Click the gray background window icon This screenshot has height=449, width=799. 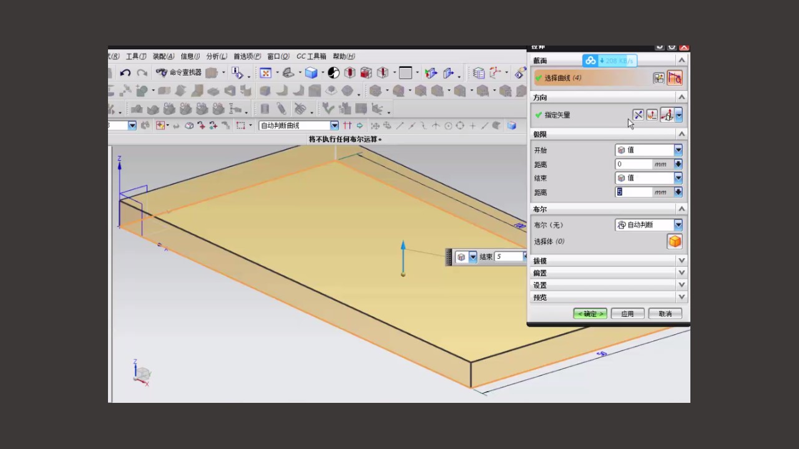[406, 73]
